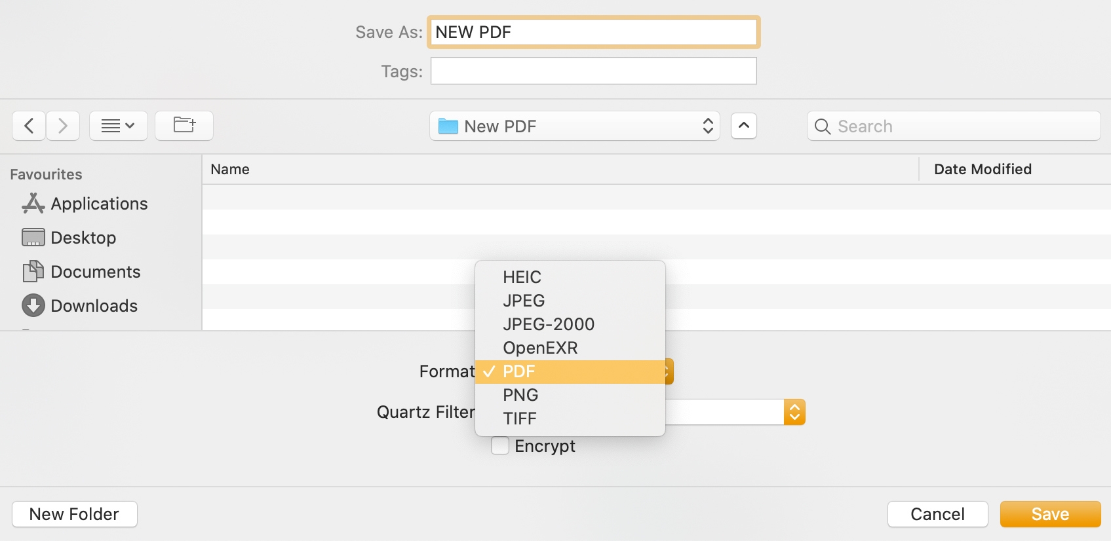Open the Quartz Filter dropdown
1111x541 pixels.
794,411
